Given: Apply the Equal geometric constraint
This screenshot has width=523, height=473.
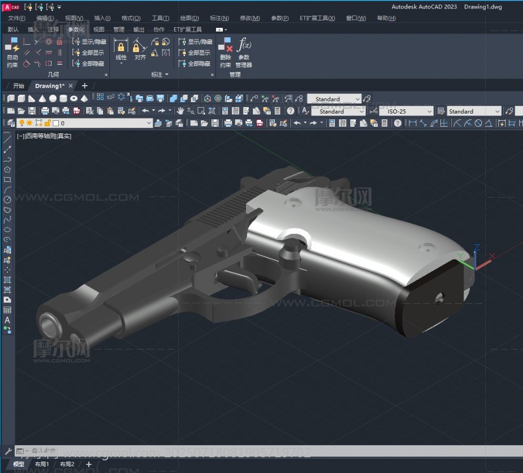Looking at the screenshot, I should 59,63.
